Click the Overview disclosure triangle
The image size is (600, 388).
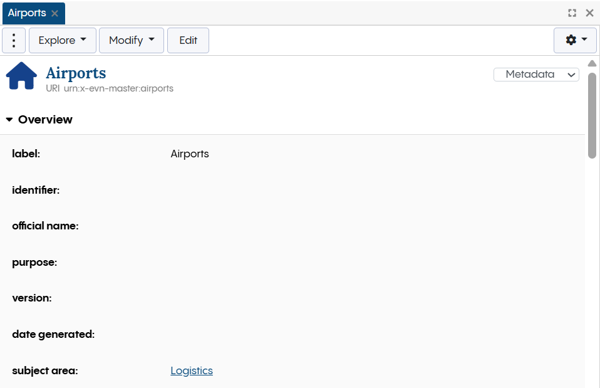tap(10, 119)
